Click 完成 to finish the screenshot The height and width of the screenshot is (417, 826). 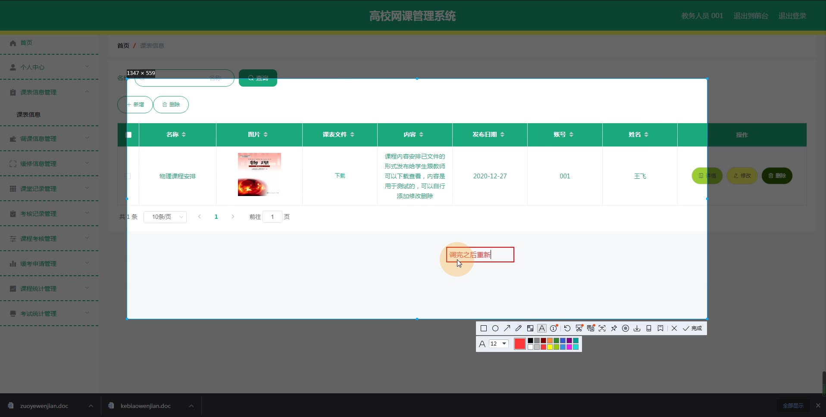coord(692,328)
